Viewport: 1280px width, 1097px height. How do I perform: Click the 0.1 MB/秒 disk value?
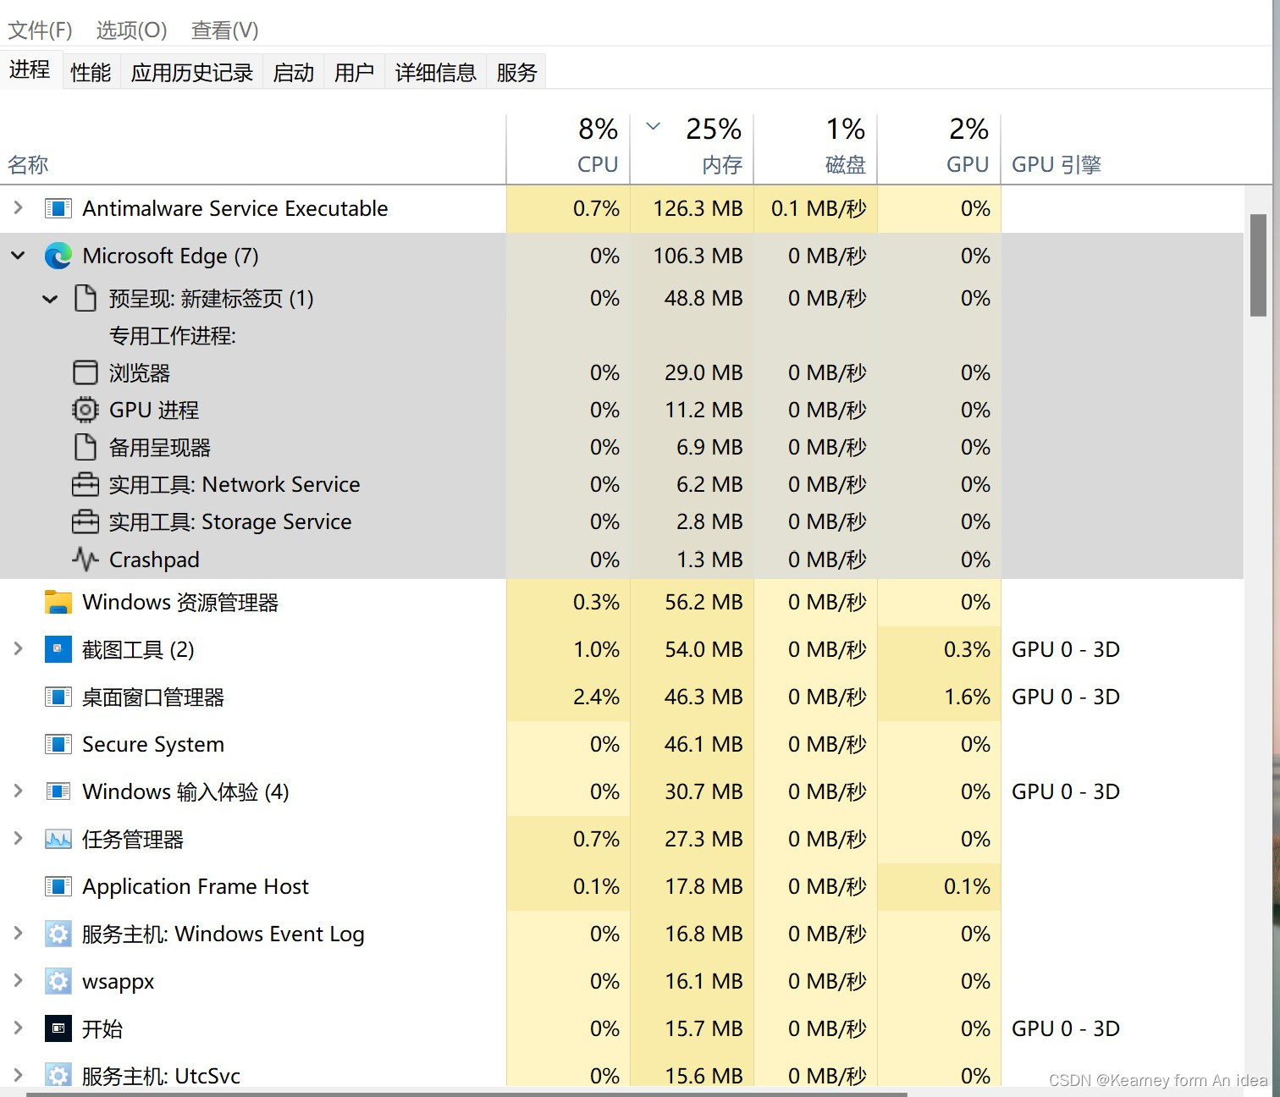pos(819,208)
